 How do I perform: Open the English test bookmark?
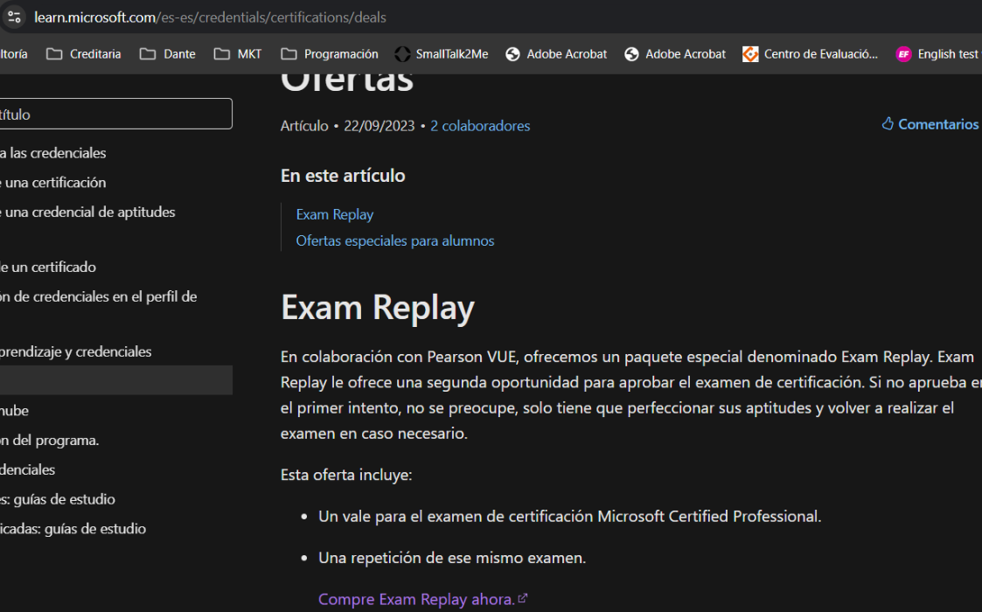[937, 54]
